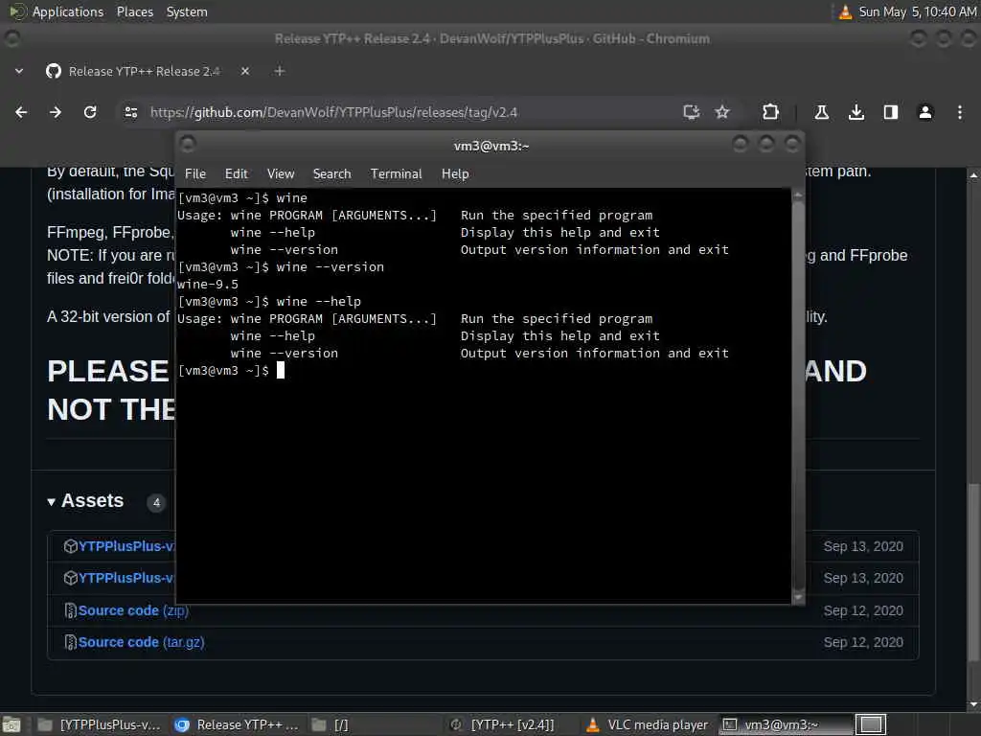Select the Release YTP++ Release 2.4 tab
The width and height of the screenshot is (981, 736).
(x=146, y=71)
